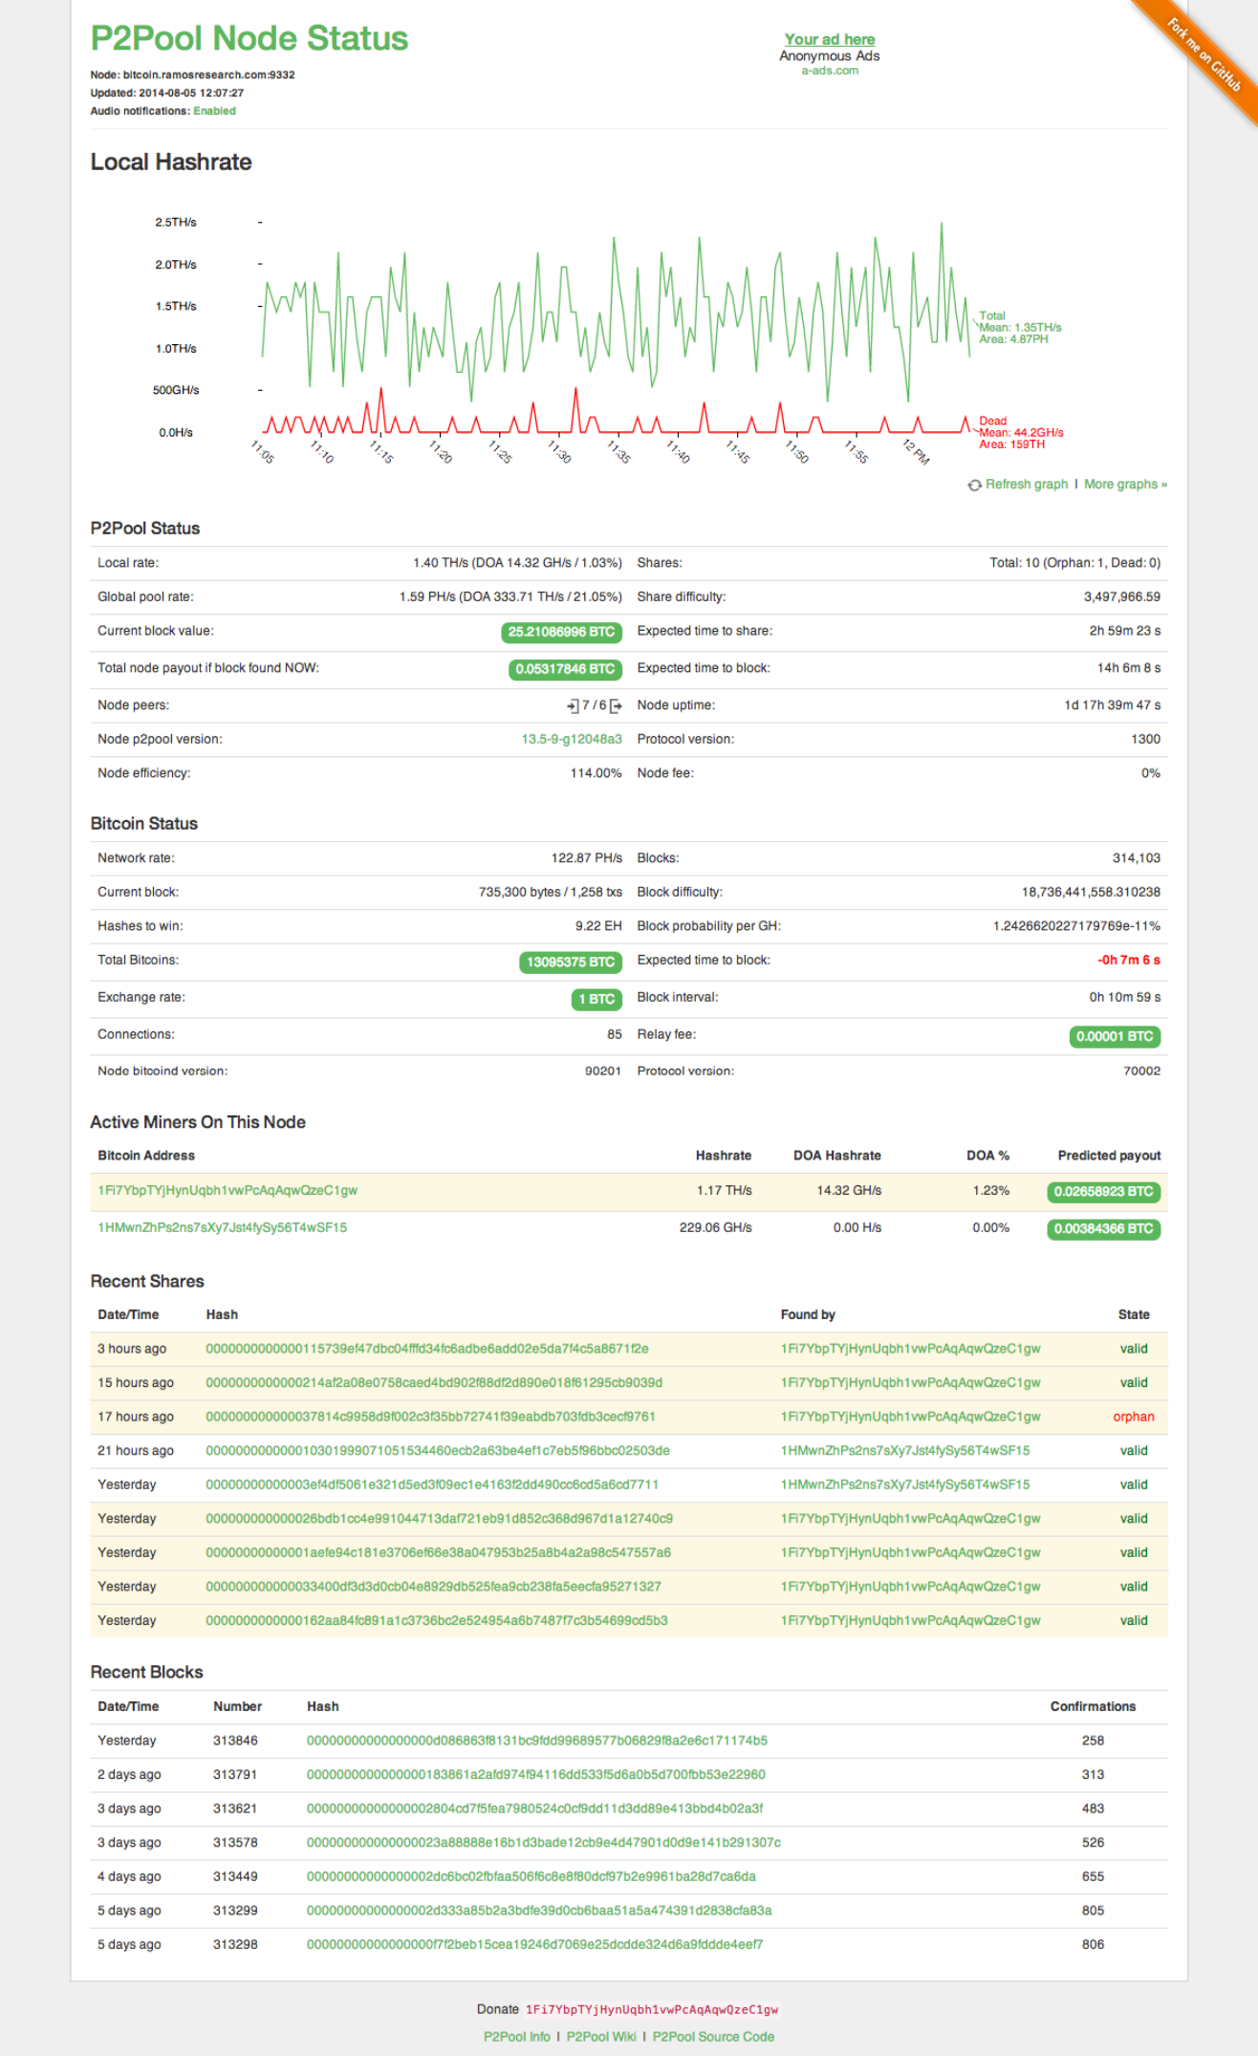Open P2Pool Info footer link

(517, 2037)
